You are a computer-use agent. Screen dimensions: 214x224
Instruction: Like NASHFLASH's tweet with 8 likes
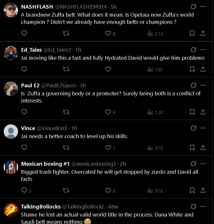point(108,33)
